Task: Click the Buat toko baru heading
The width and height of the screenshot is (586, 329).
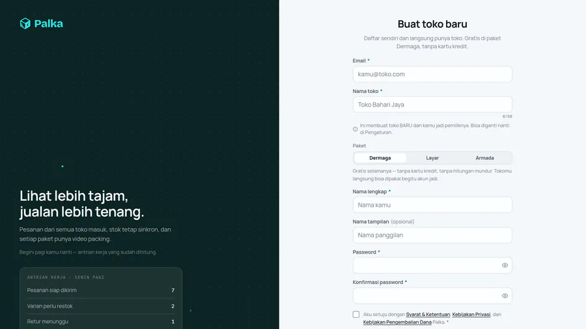Action: pos(432,24)
